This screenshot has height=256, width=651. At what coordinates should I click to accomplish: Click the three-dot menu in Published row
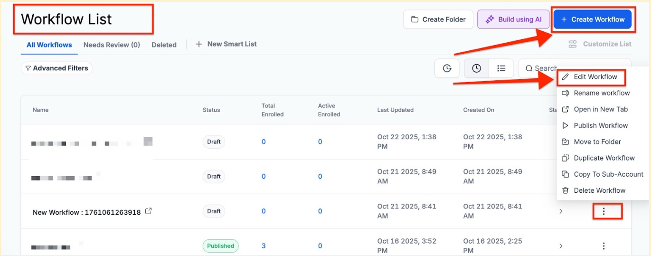(x=604, y=246)
